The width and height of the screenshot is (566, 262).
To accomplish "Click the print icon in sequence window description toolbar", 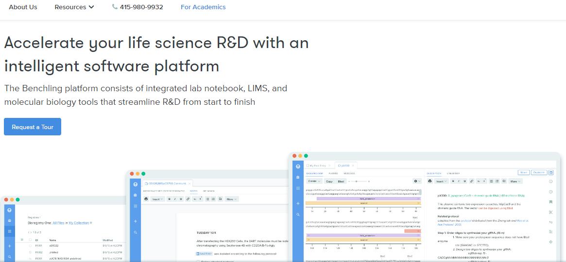I will pos(429,181).
